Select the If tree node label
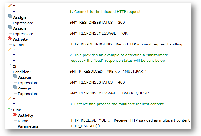 pyautogui.click(x=15, y=66)
